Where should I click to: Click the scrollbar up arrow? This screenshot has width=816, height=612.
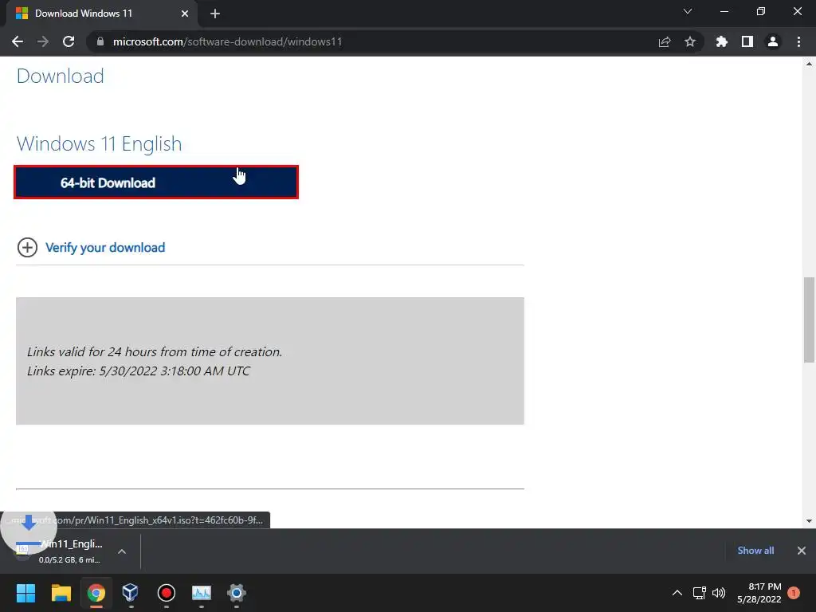coord(809,64)
